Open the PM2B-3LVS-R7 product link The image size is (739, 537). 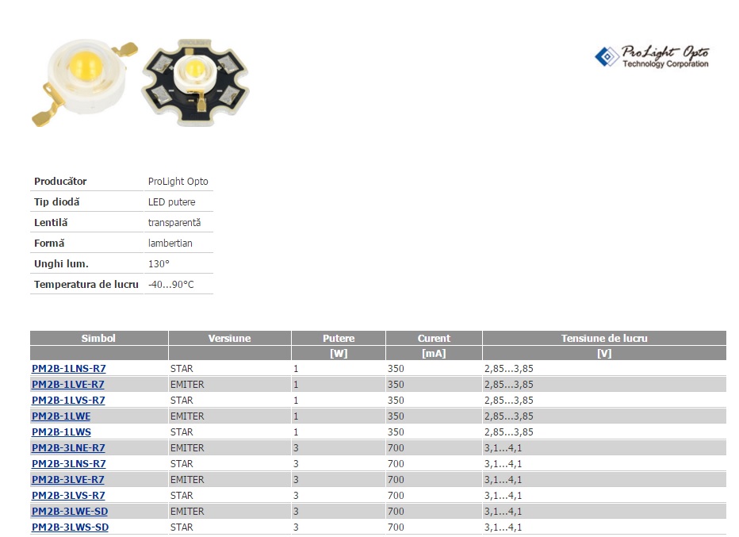click(x=68, y=496)
